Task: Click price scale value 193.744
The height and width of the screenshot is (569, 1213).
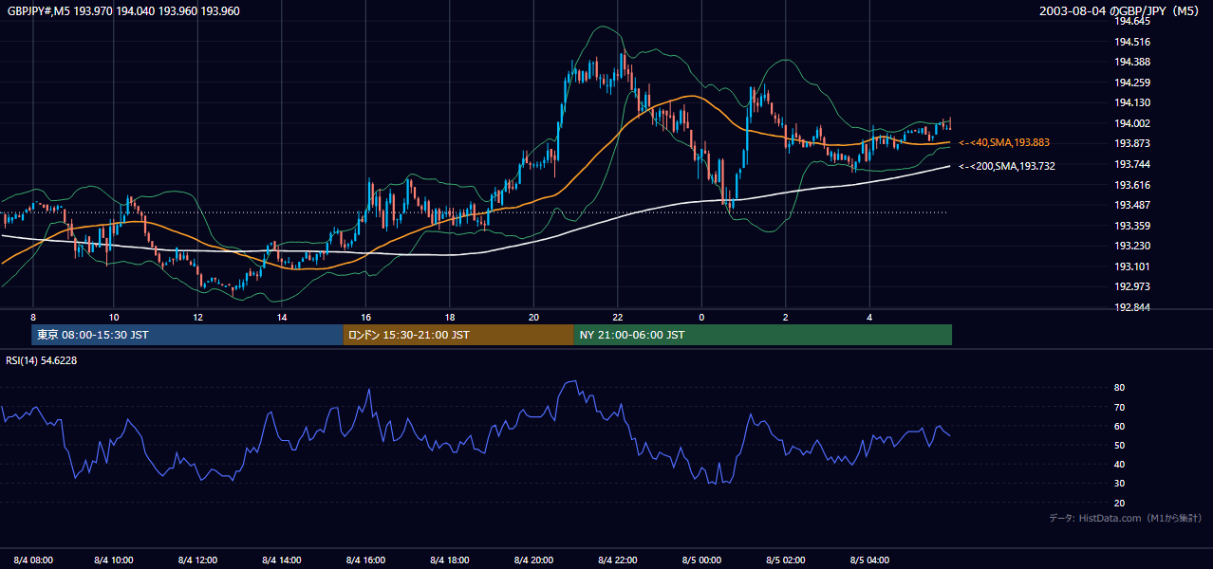Action: click(1131, 164)
